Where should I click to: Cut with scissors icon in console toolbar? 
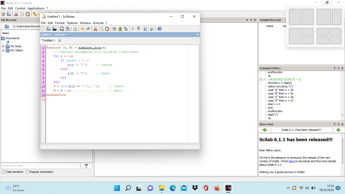coord(16,14)
